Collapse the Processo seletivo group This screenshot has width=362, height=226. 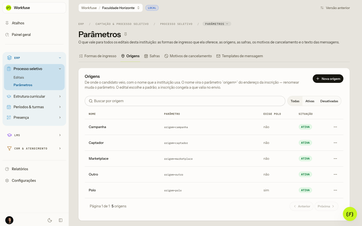coord(34,69)
